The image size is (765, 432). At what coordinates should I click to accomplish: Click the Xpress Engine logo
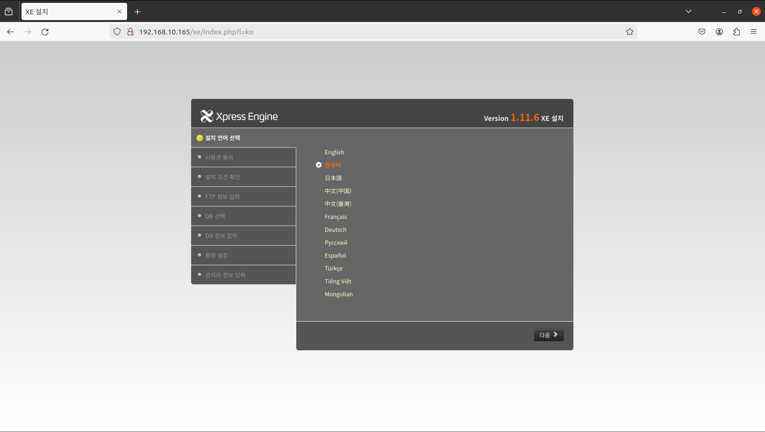click(x=239, y=116)
